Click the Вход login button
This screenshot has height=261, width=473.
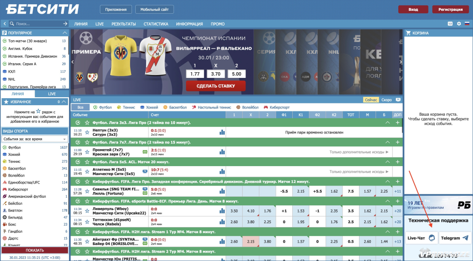413,9
